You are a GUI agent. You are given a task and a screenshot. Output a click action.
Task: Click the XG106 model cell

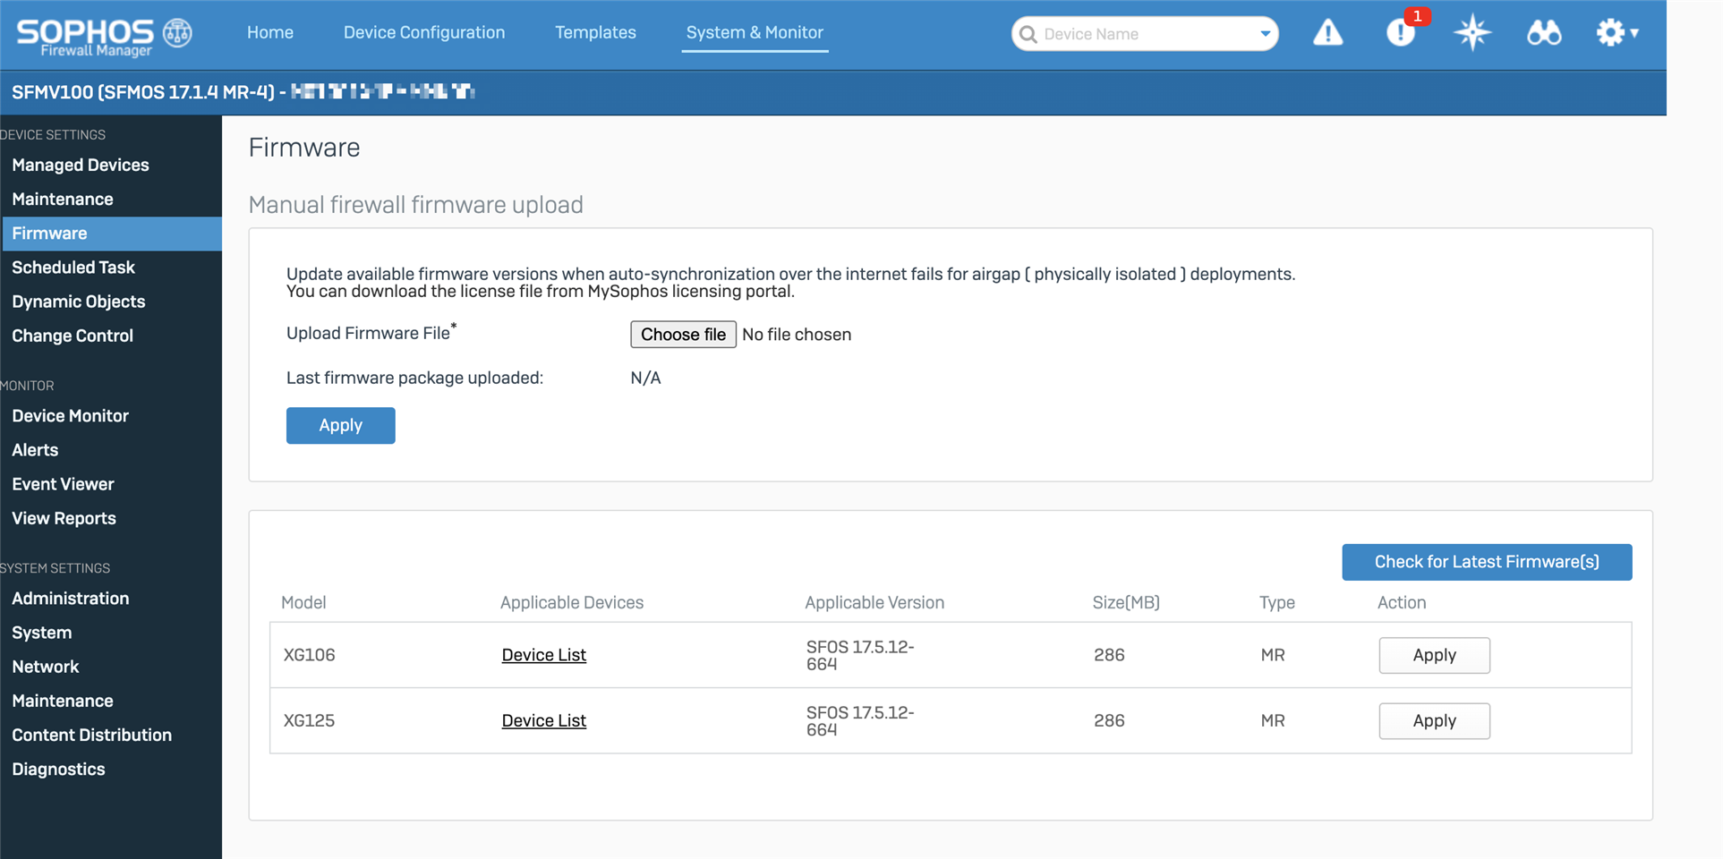click(309, 655)
